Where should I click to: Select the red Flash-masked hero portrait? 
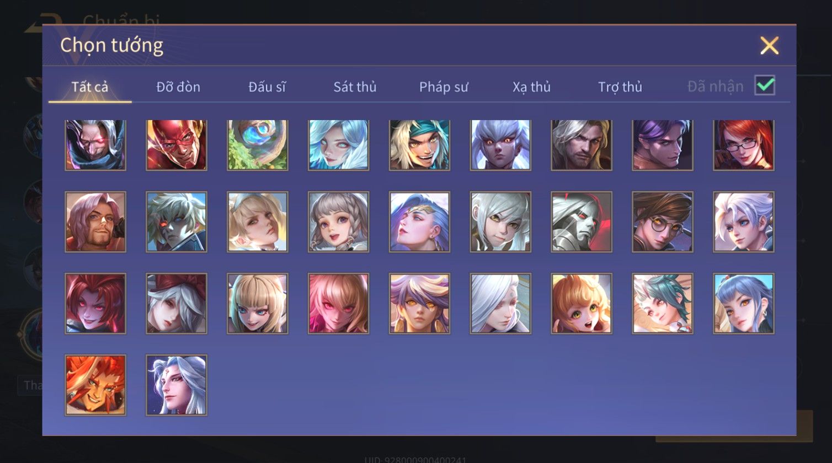click(177, 145)
